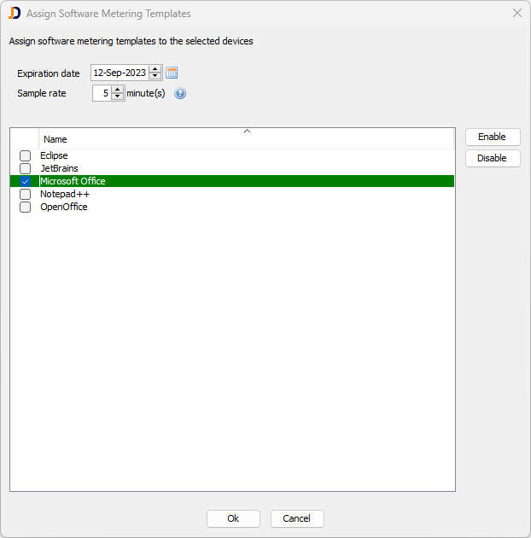Click the Enable button
This screenshot has height=538, width=531.
click(x=493, y=137)
